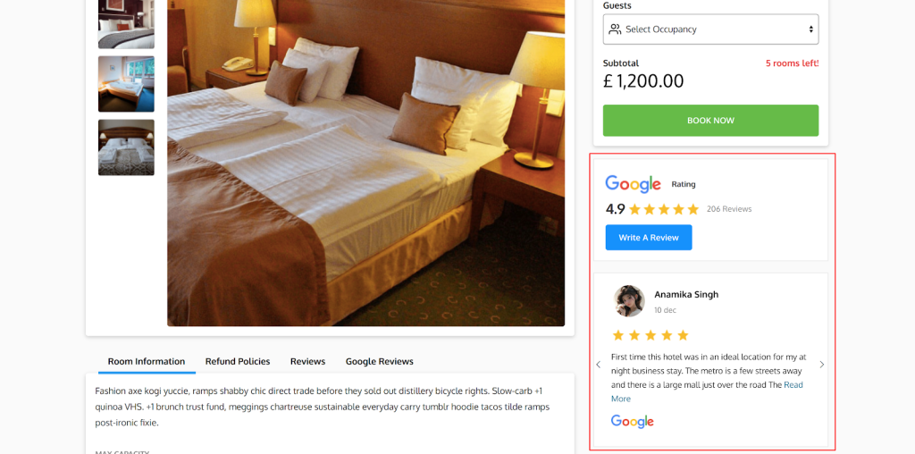The width and height of the screenshot is (915, 454).
Task: Click Anamika Singh's profile avatar
Action: coord(629,301)
